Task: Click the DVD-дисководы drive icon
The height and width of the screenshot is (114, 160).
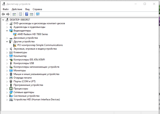Action: click(11, 23)
